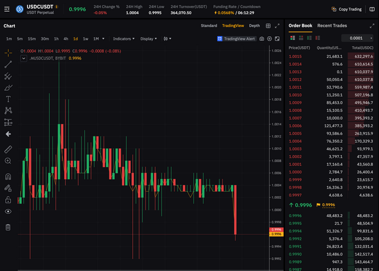Switch to Depth chart view
This screenshot has height=271, width=379.
point(254,25)
